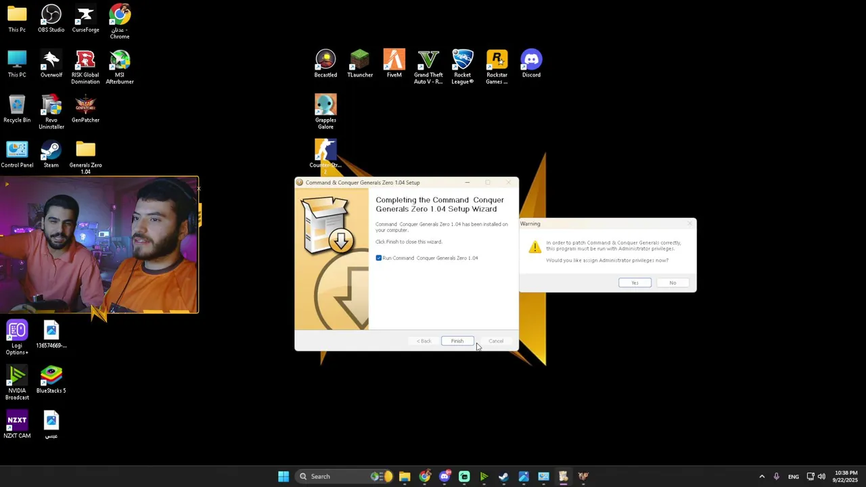Launch NVIDIA Broadcast shortcut
Screen dimensions: 866x487
click(x=17, y=383)
